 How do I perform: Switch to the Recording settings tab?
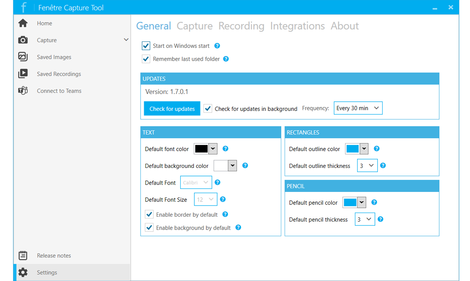(241, 26)
